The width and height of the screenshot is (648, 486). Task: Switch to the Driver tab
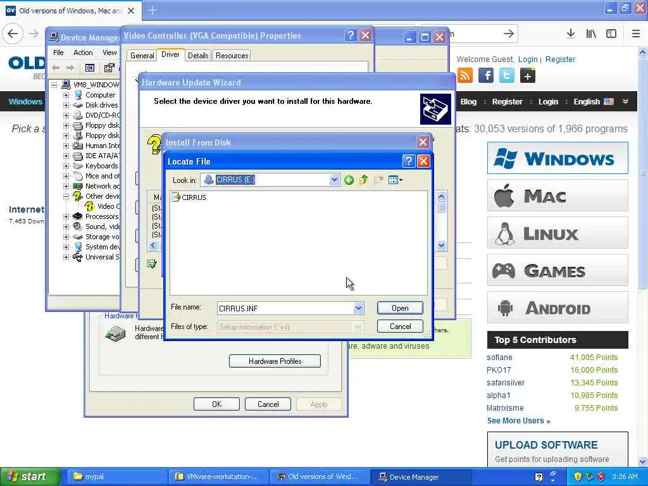[170, 54]
